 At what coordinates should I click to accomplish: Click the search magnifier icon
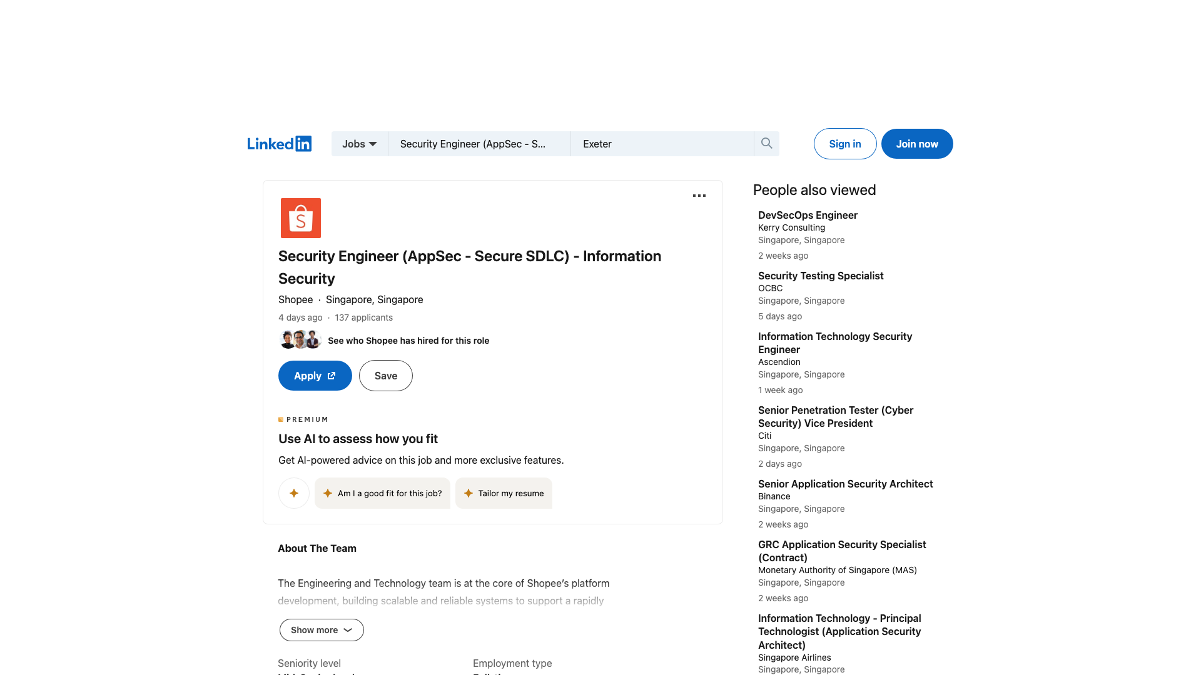click(766, 144)
